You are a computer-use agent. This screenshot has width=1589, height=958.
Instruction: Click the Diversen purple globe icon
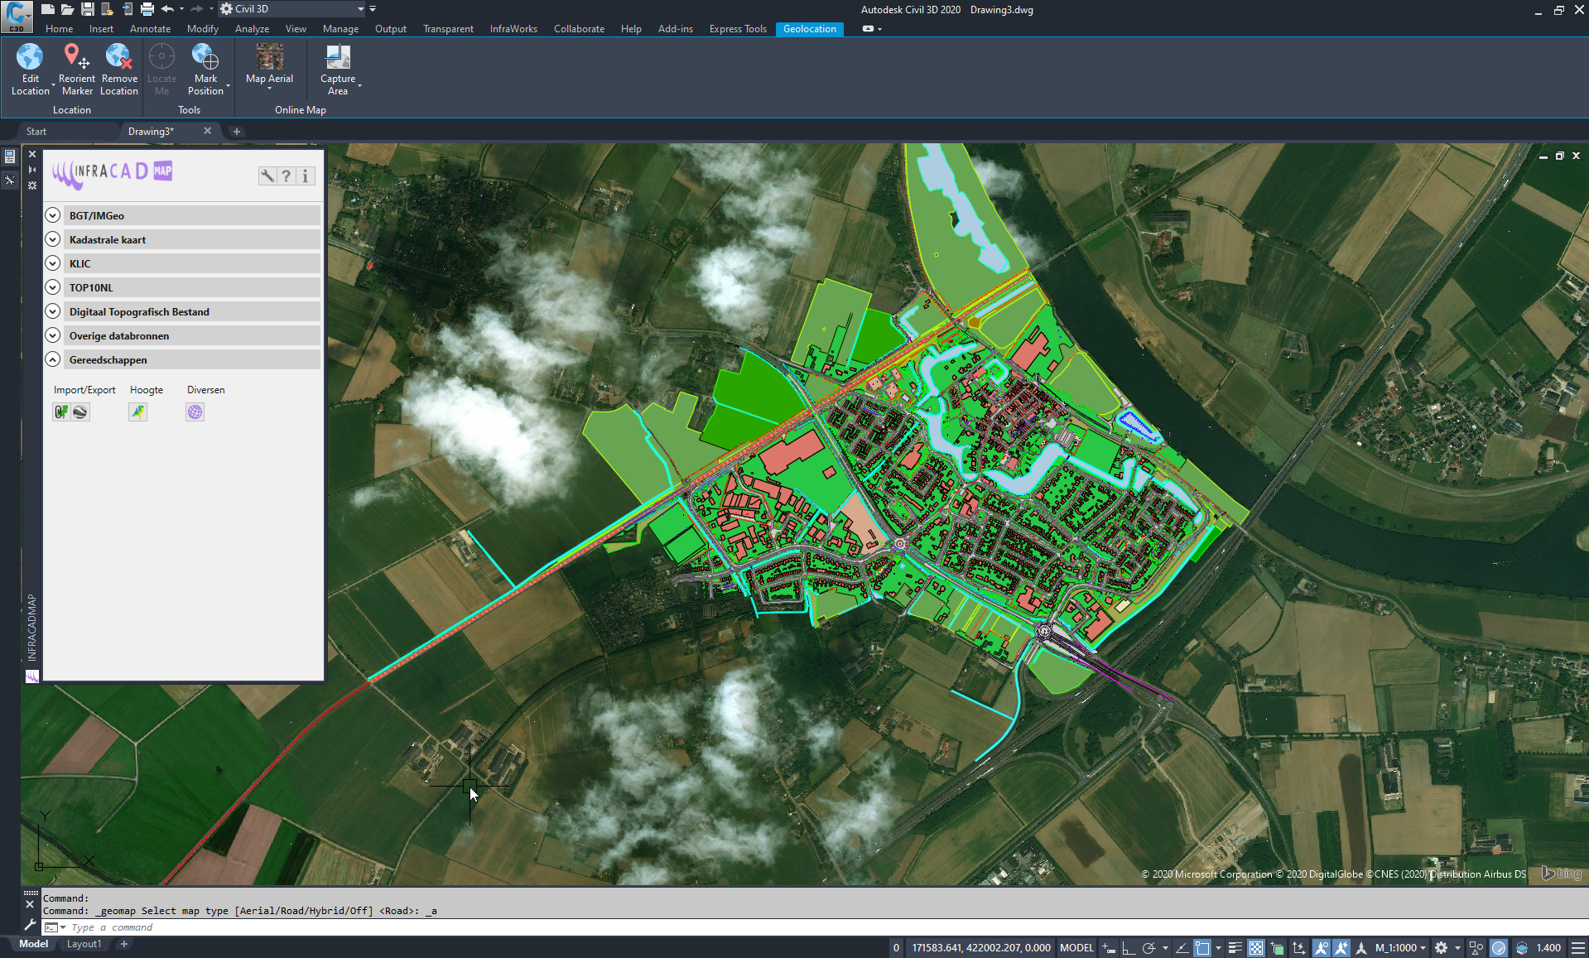tap(195, 412)
